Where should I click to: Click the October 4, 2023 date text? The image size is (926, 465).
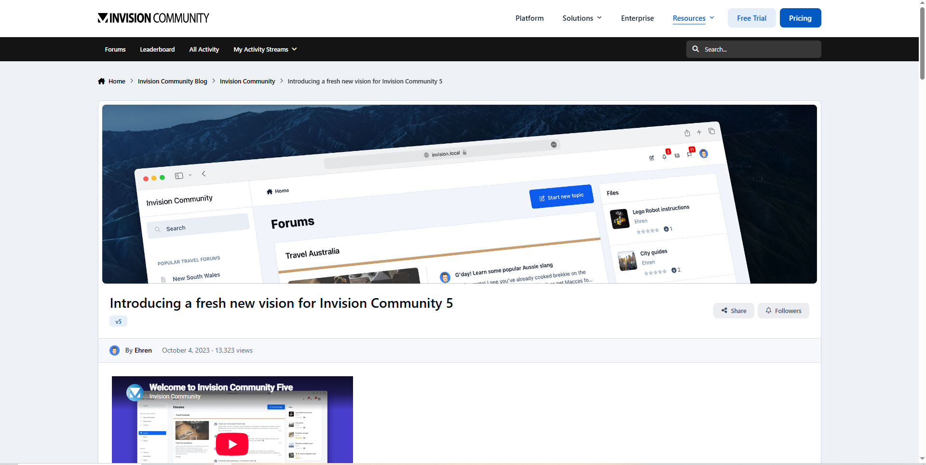pos(186,350)
